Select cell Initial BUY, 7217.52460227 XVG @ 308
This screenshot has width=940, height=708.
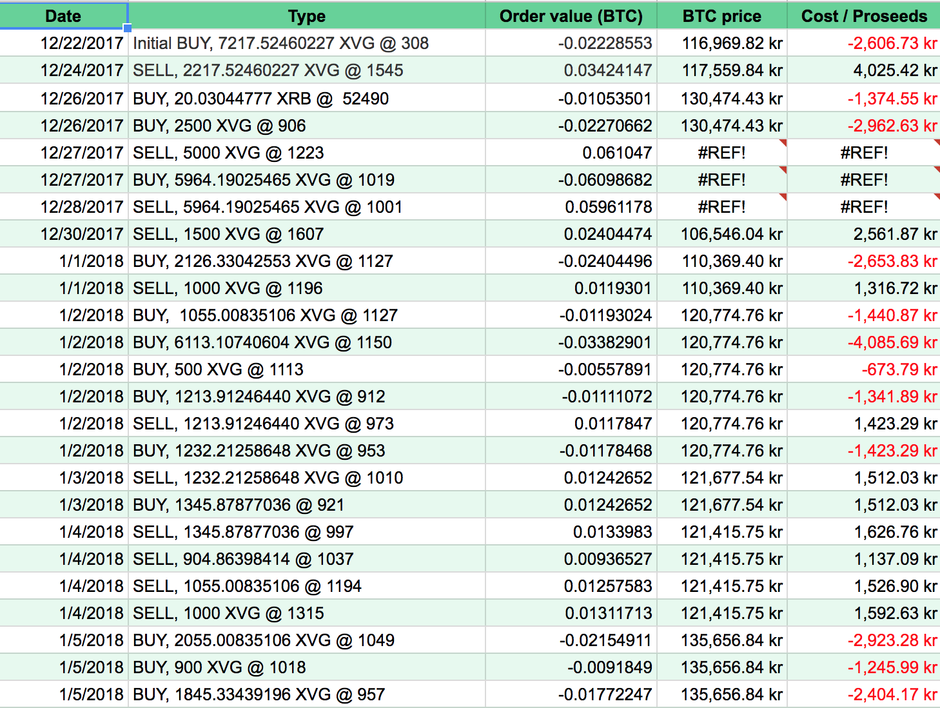click(x=307, y=43)
